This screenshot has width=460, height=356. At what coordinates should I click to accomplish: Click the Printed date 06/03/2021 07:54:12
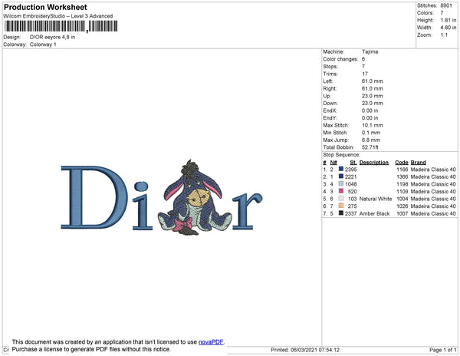305,350
